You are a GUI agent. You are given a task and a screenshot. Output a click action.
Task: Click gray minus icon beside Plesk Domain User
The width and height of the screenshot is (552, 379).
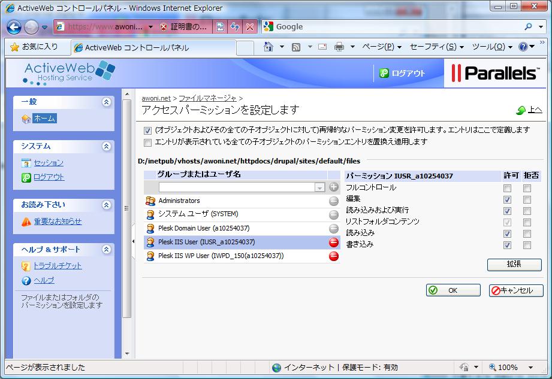[x=334, y=229]
